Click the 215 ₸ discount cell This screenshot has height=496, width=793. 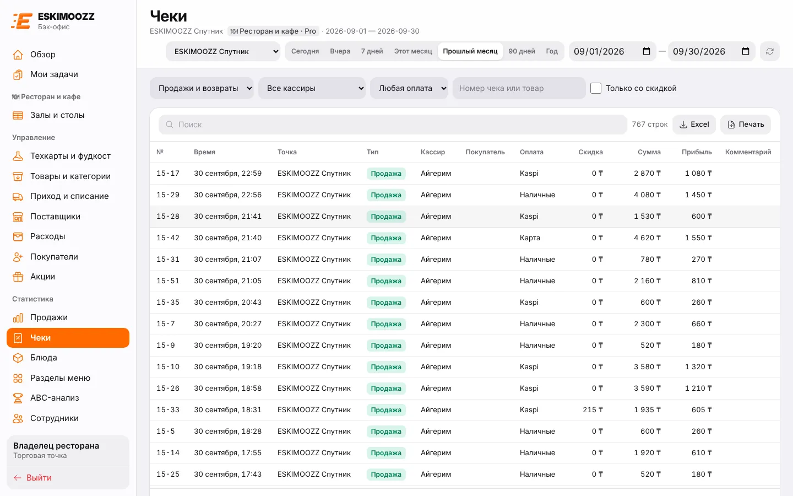(x=593, y=410)
